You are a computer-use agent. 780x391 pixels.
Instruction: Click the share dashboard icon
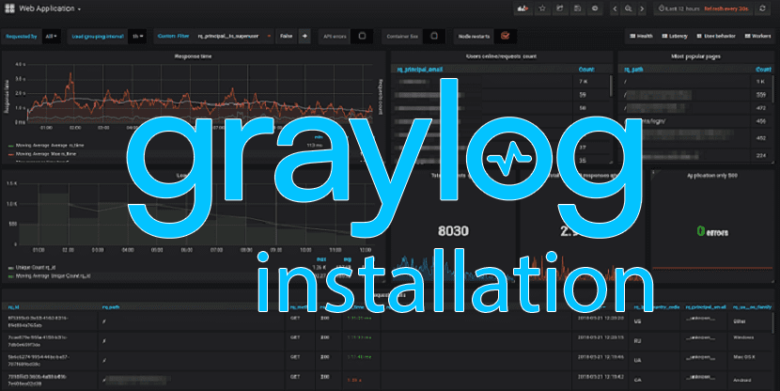click(561, 8)
